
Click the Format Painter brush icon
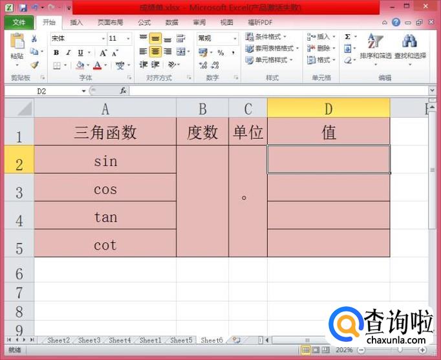tap(34, 65)
